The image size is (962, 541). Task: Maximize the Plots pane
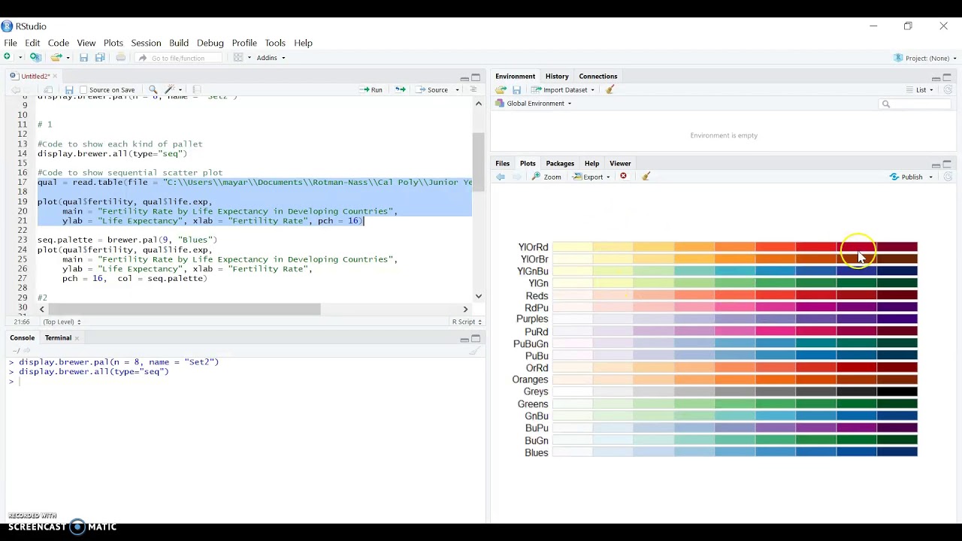point(947,164)
